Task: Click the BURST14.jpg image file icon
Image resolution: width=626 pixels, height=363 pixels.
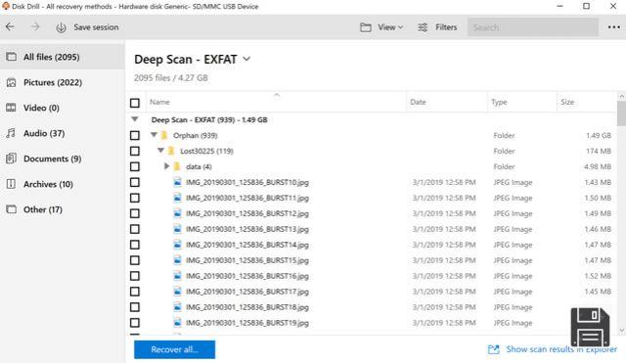Action: pos(177,245)
